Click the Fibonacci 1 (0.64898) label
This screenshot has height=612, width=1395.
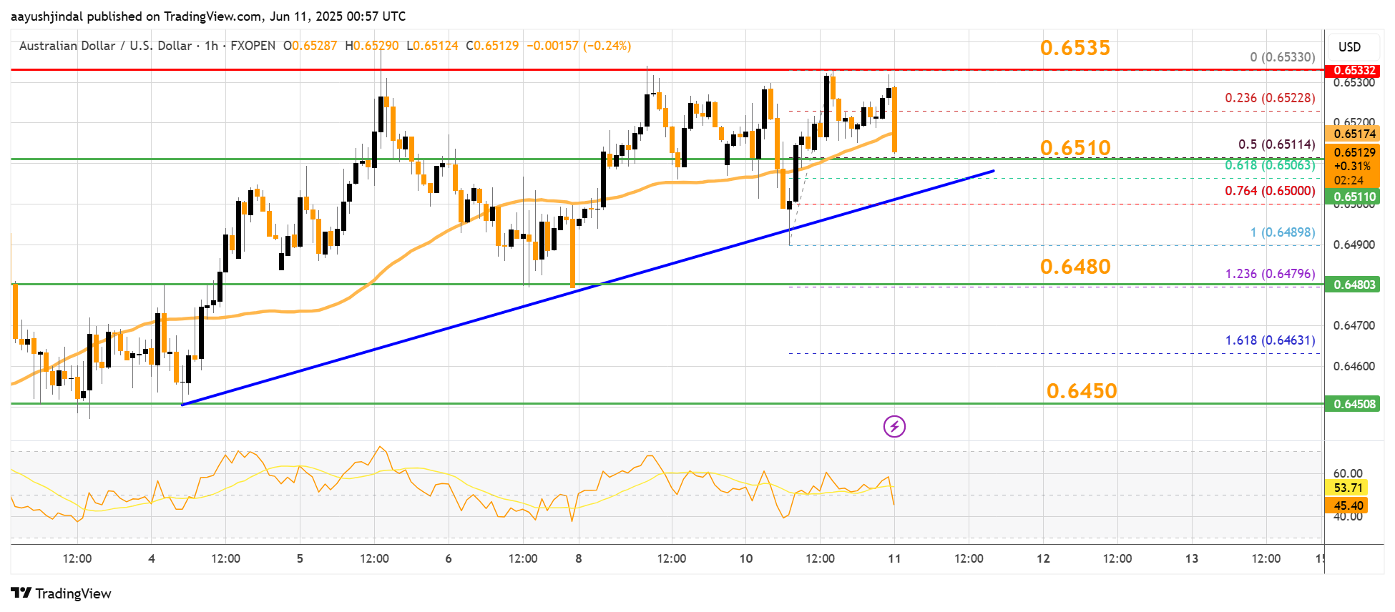[1283, 232]
